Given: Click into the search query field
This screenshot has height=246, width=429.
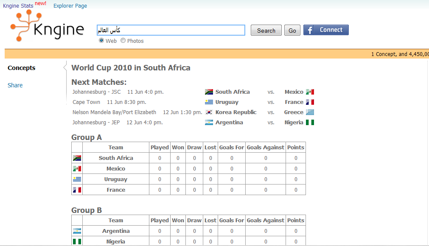Looking at the screenshot, I should pyautogui.click(x=171, y=30).
